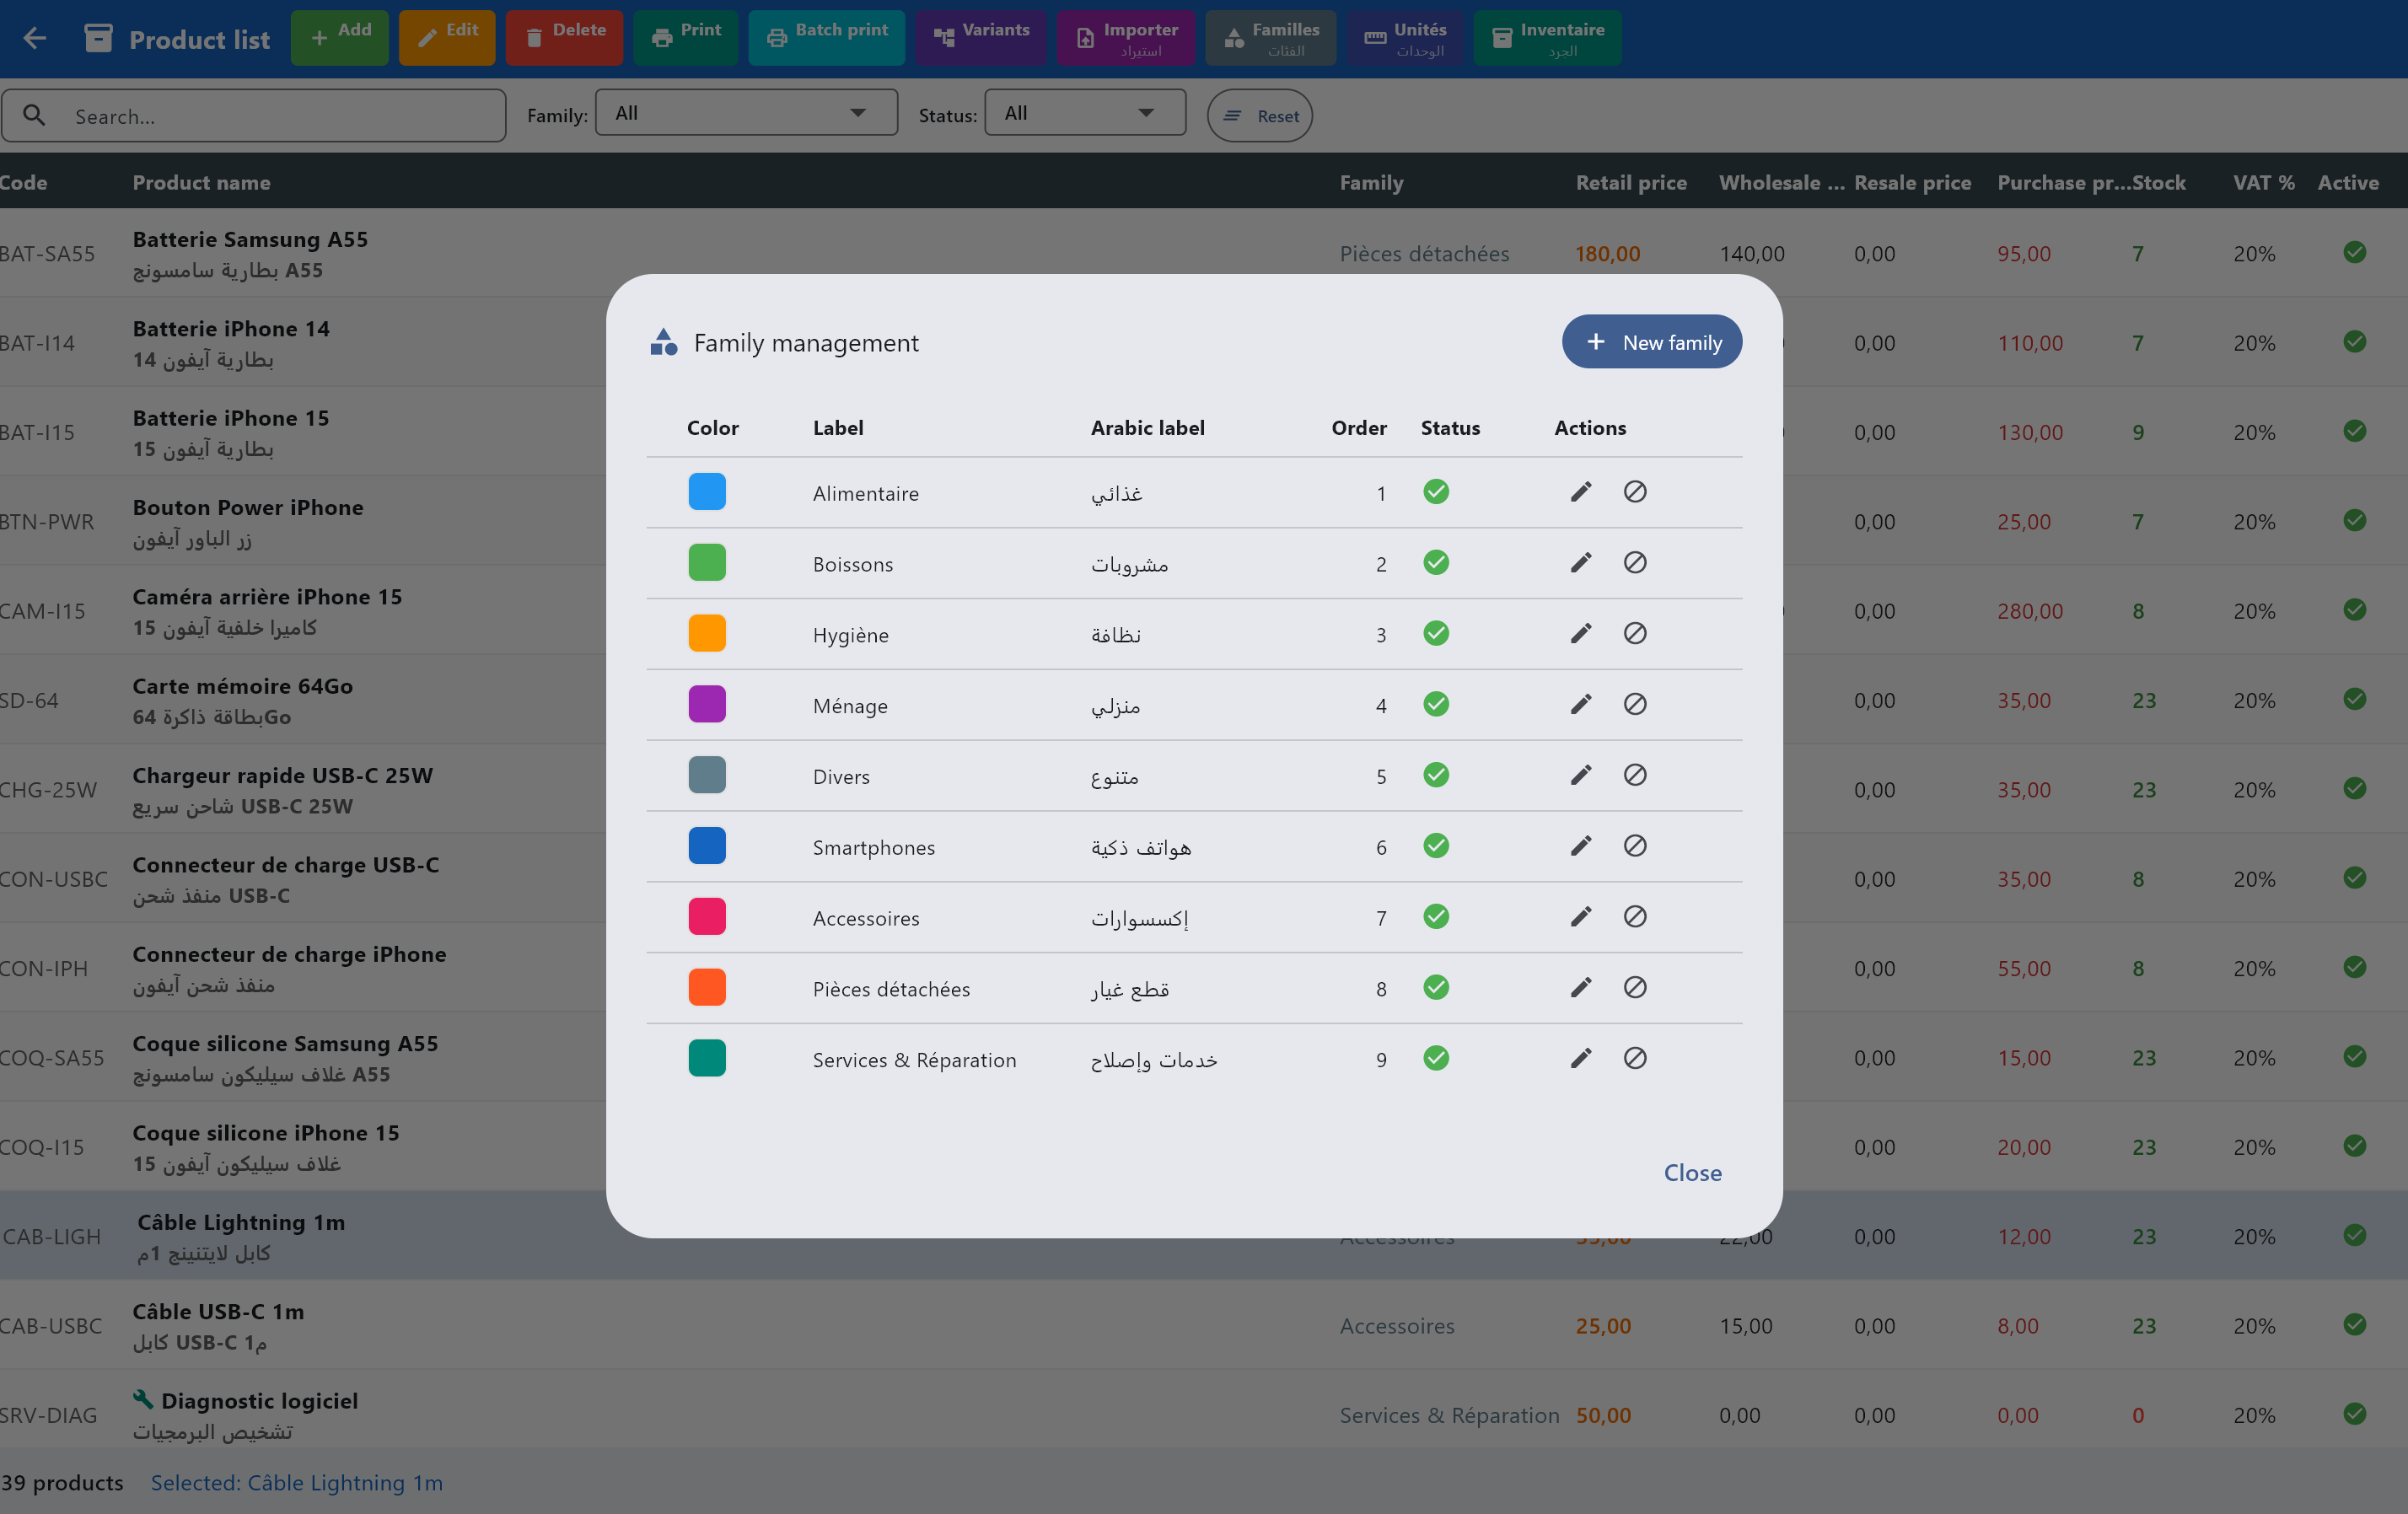2408x1514 pixels.
Task: Click the disable icon for Boissons family
Action: [x=1634, y=563]
